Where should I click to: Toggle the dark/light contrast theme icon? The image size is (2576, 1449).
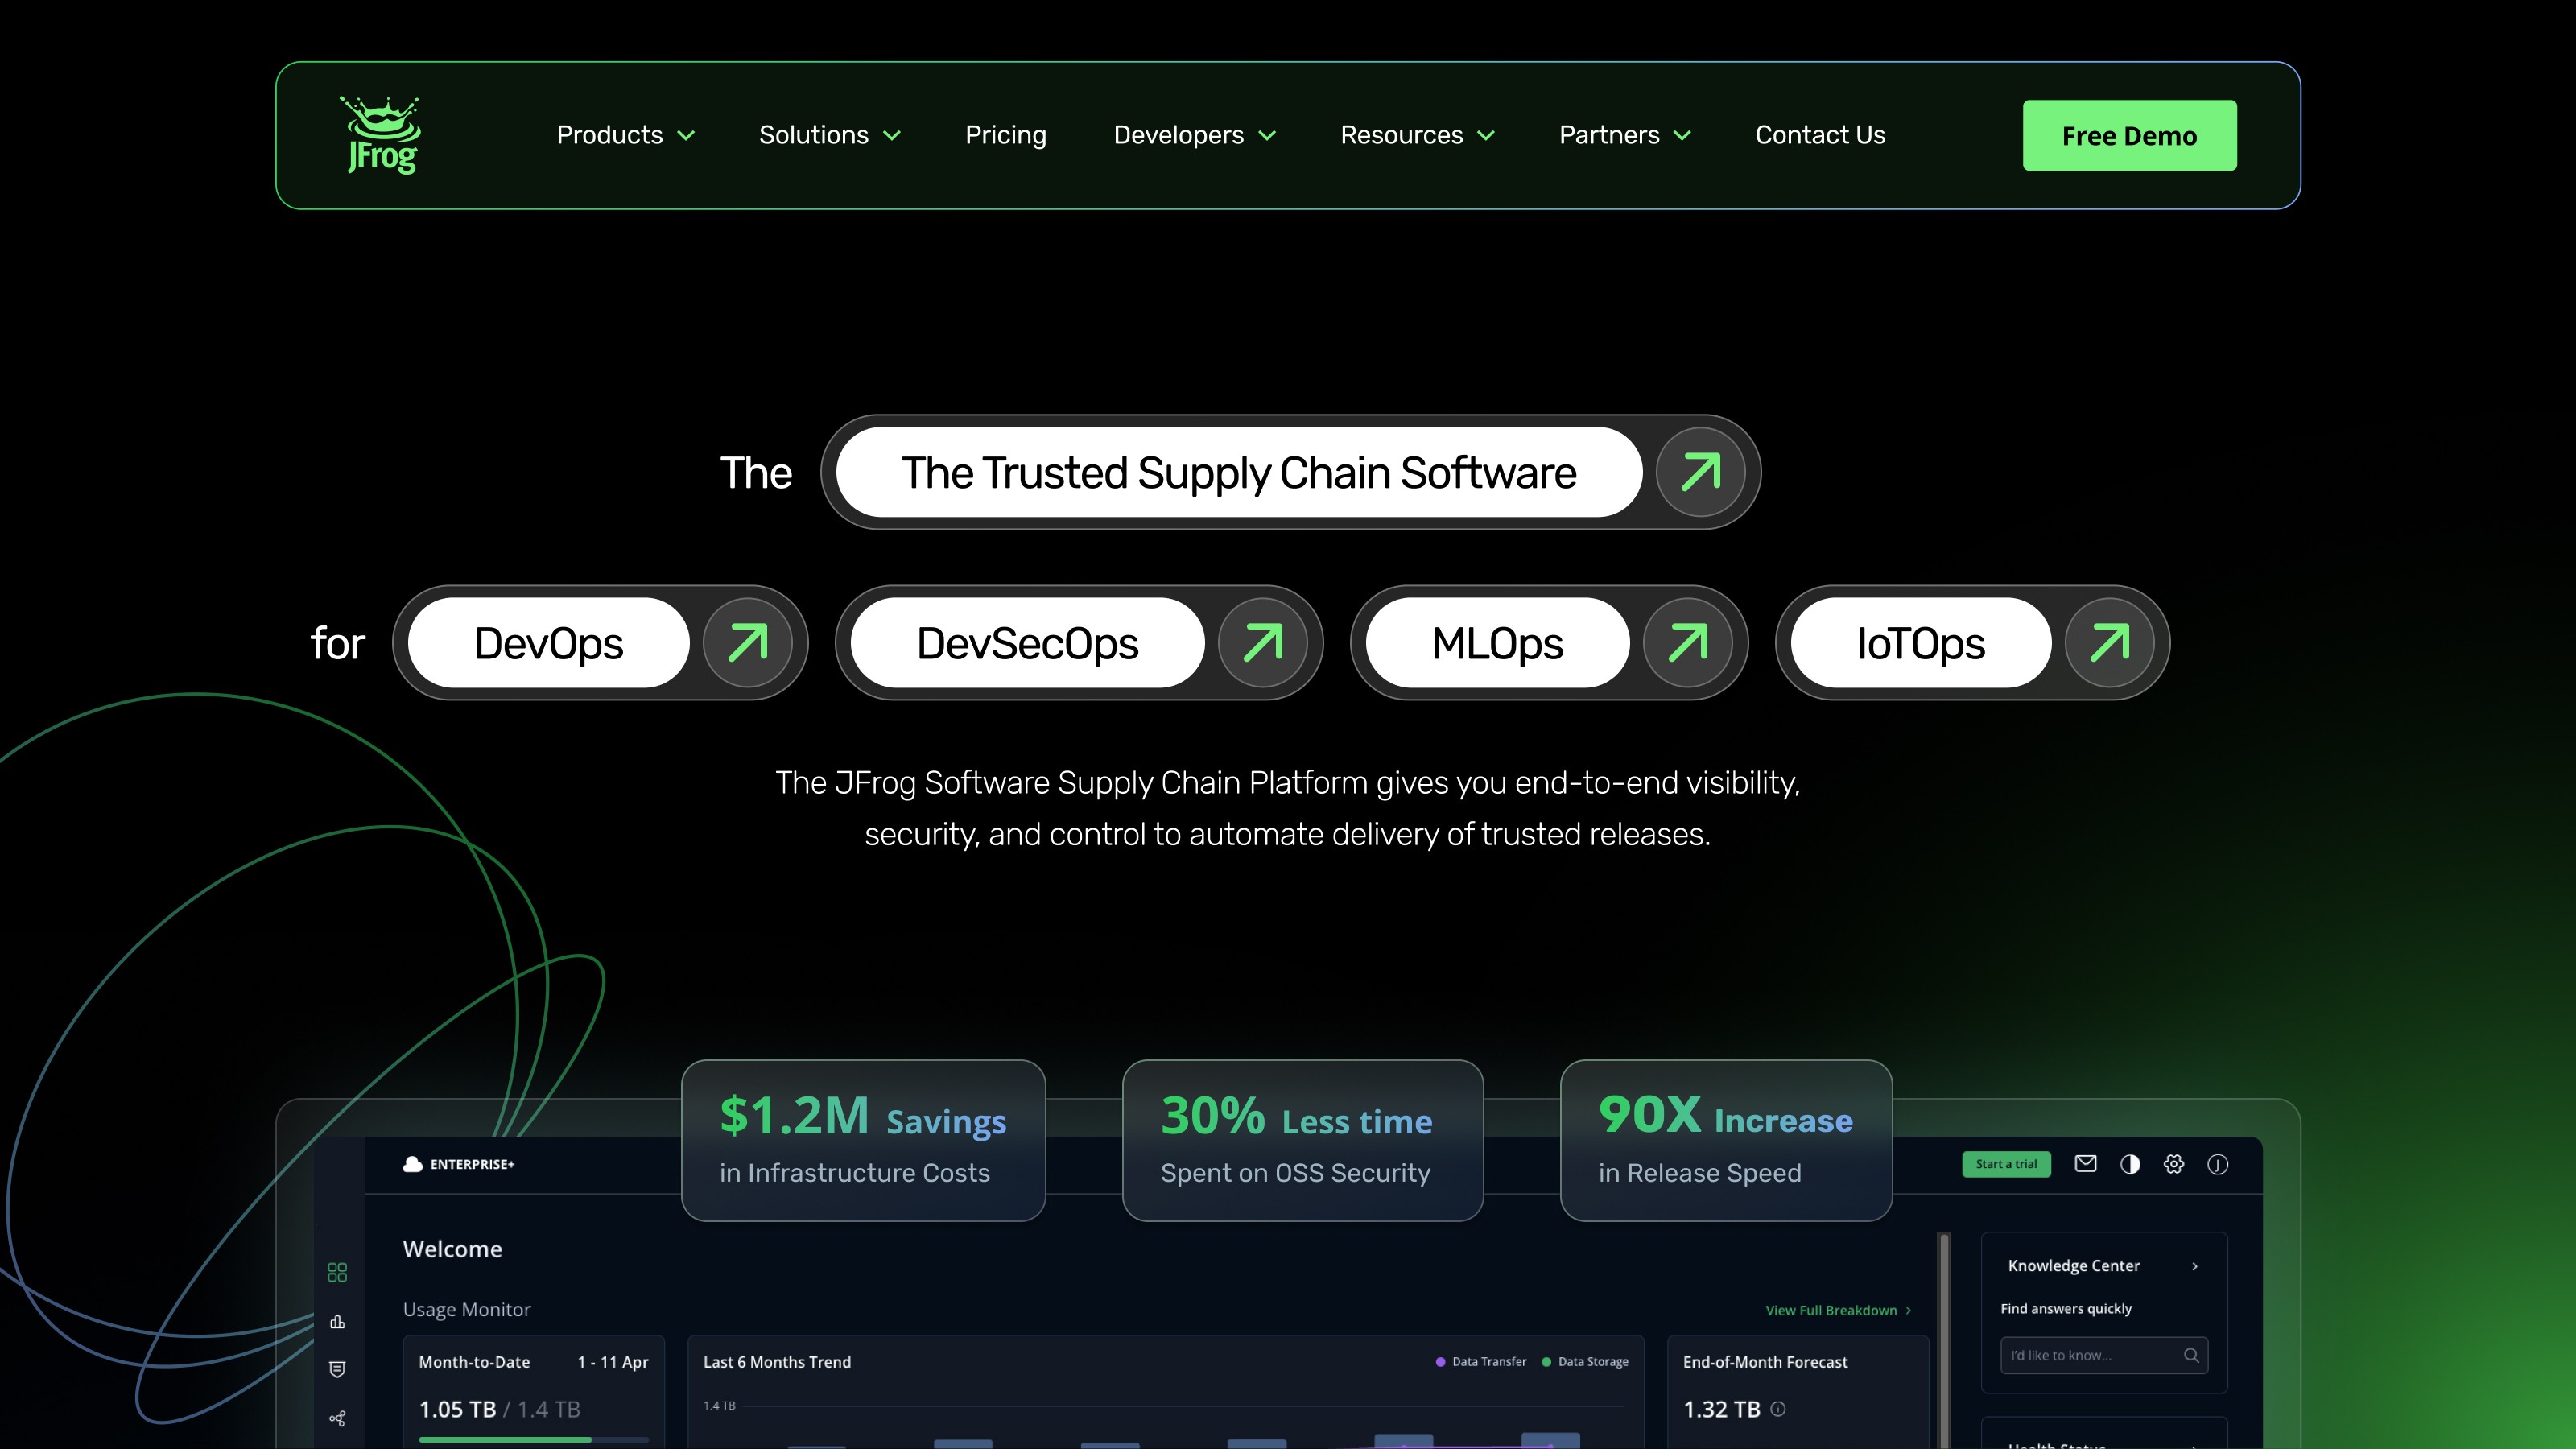pyautogui.click(x=2130, y=1164)
